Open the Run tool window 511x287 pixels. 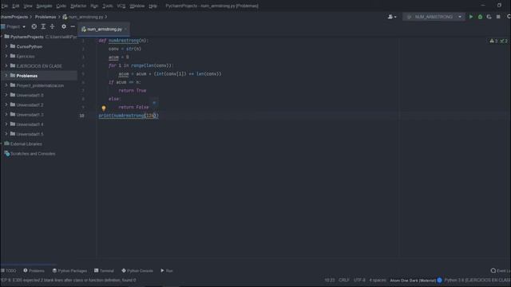167,270
